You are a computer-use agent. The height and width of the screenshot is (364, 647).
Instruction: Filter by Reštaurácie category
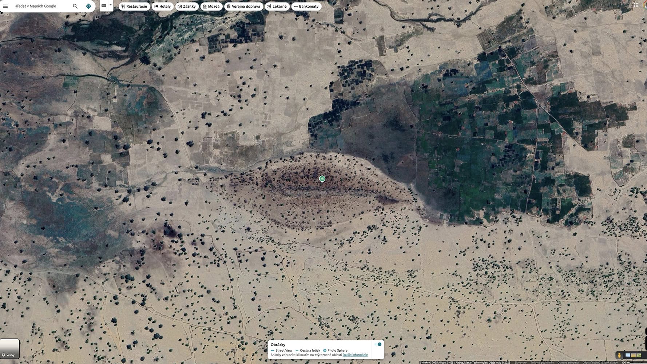(134, 7)
